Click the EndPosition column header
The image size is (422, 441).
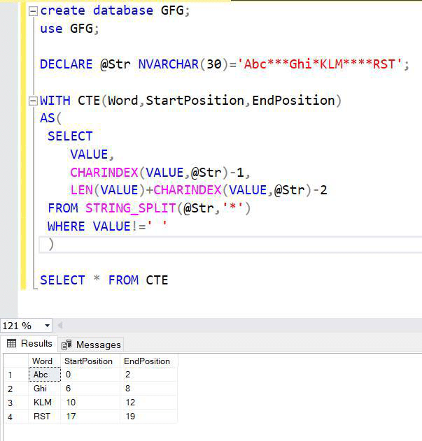(148, 361)
